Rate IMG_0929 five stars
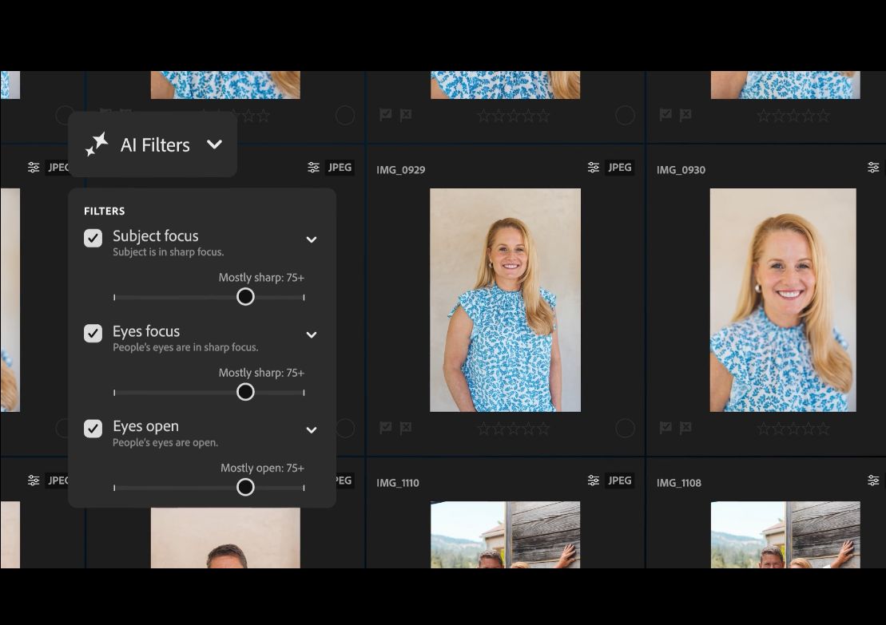Viewport: 886px width, 625px height. (x=542, y=429)
